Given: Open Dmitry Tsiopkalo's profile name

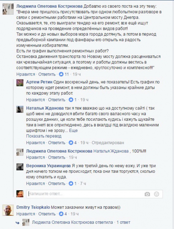Looking at the screenshot, I should click(33, 207).
